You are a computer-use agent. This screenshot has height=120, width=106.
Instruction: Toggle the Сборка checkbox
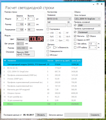[x=88, y=36]
